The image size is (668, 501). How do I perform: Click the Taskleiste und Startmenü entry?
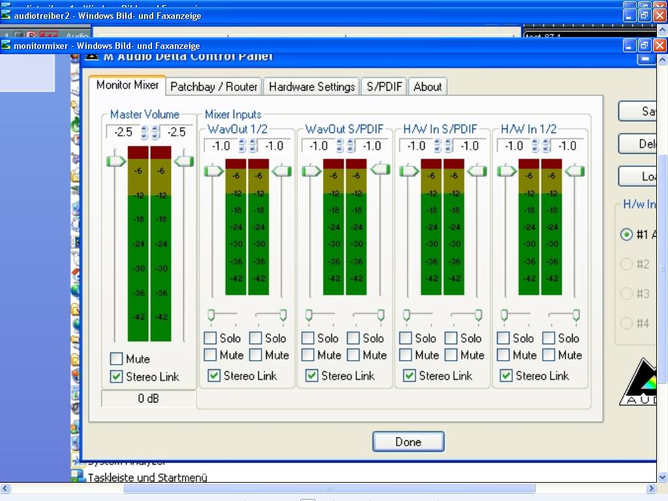point(147,478)
